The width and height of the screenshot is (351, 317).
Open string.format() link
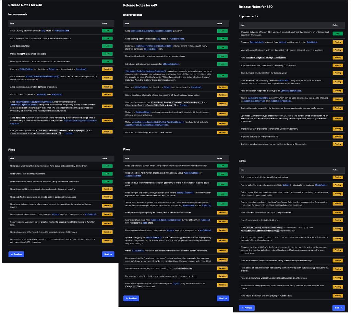click(185, 193)
